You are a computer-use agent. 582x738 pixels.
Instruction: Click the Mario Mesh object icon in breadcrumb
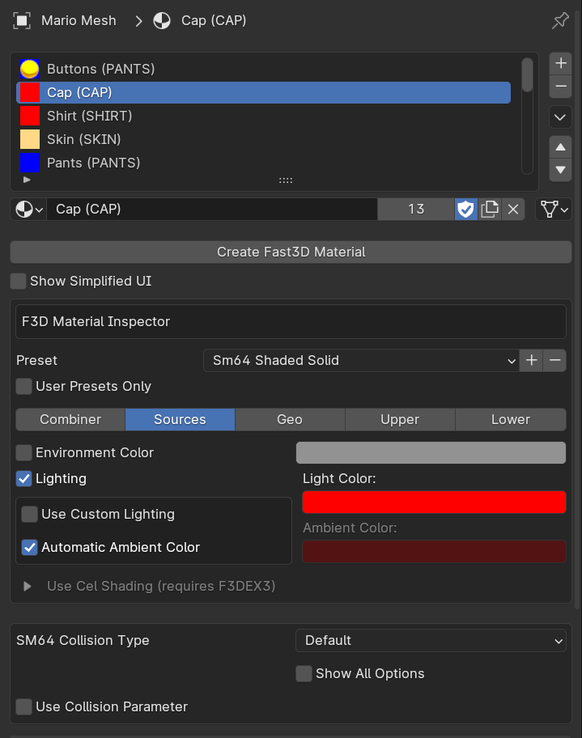tap(22, 21)
